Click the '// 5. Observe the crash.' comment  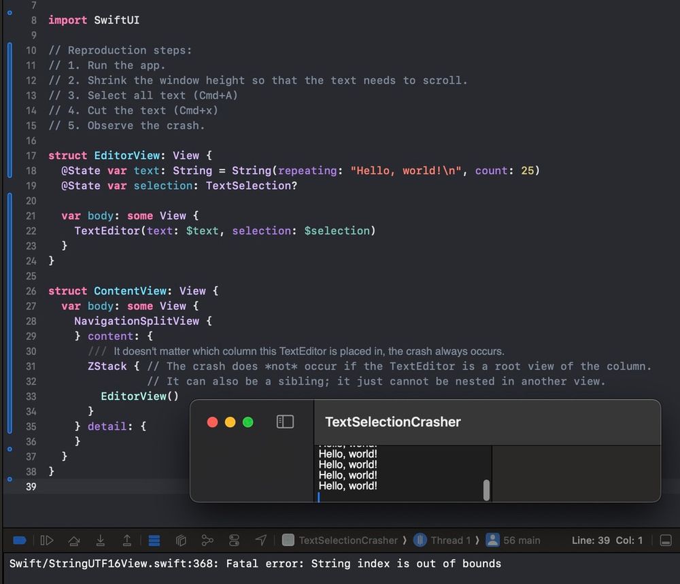[126, 125]
